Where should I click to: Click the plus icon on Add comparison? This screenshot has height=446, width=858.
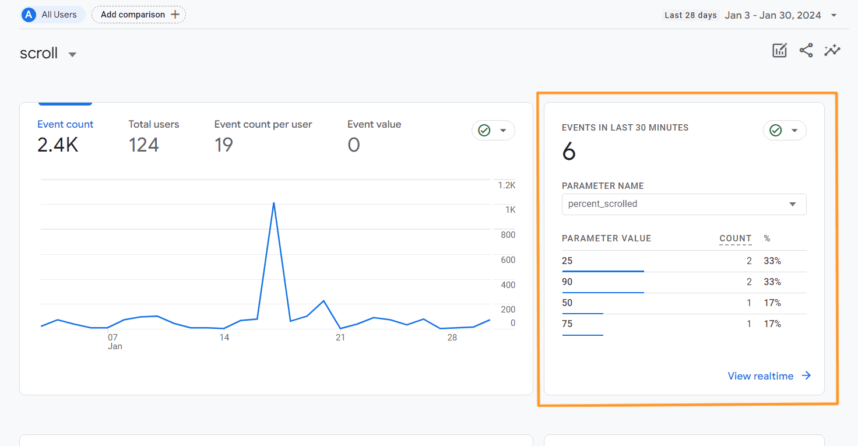tap(175, 15)
